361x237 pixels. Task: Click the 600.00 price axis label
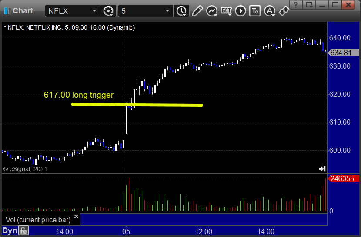click(x=340, y=150)
